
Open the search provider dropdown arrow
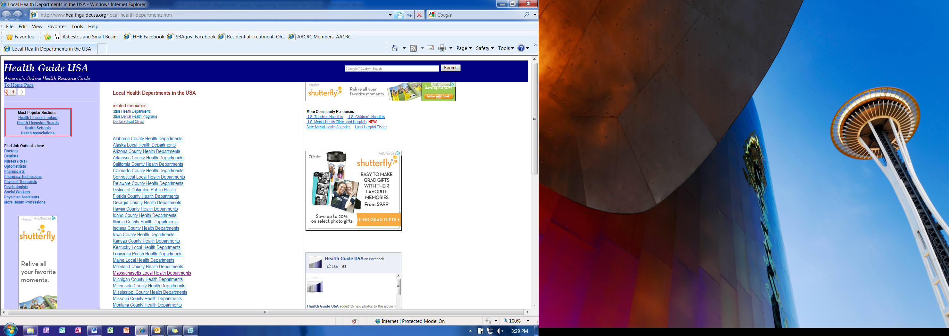(534, 15)
